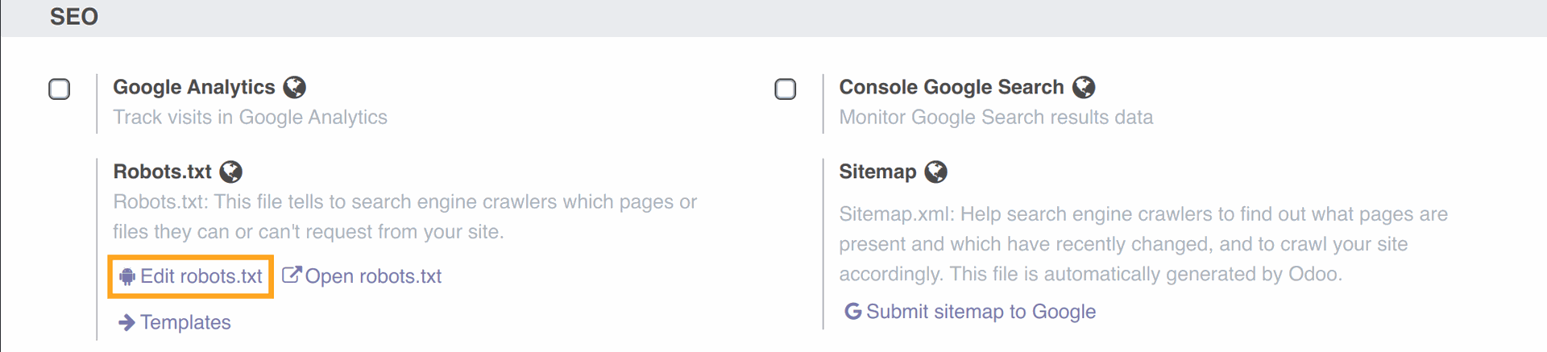Click the Track visits in Google Analytics description
The image size is (1547, 352).
point(250,118)
